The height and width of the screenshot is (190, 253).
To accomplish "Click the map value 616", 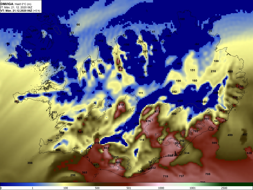I will 97,143.
